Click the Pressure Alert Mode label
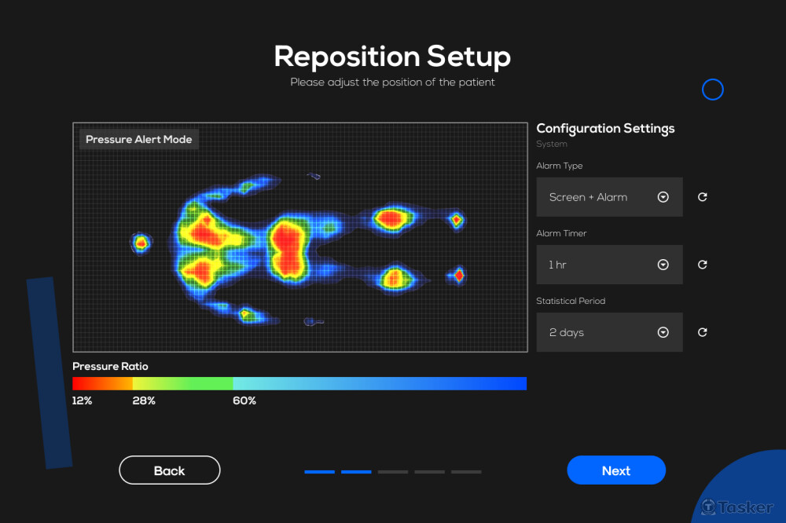 tap(139, 140)
